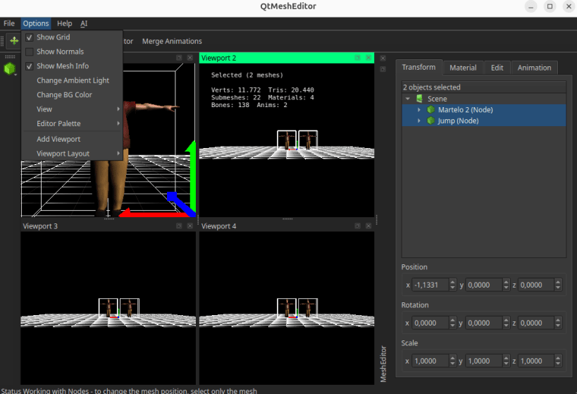The height and width of the screenshot is (394, 577).
Task: Switch to the Material tab
Action: [x=463, y=68]
